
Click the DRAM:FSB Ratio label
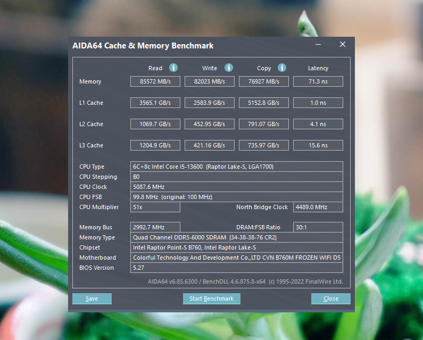point(258,227)
